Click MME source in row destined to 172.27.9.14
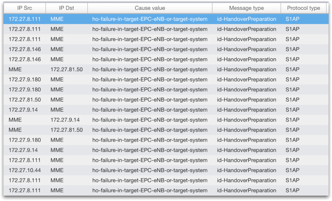Viewport: 332px width, 201px height. click(15, 120)
